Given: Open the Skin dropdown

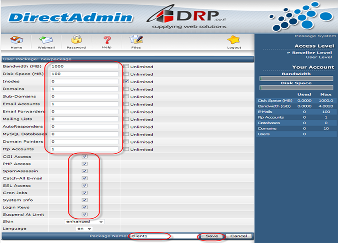Looking at the screenshot, I should point(84,222).
